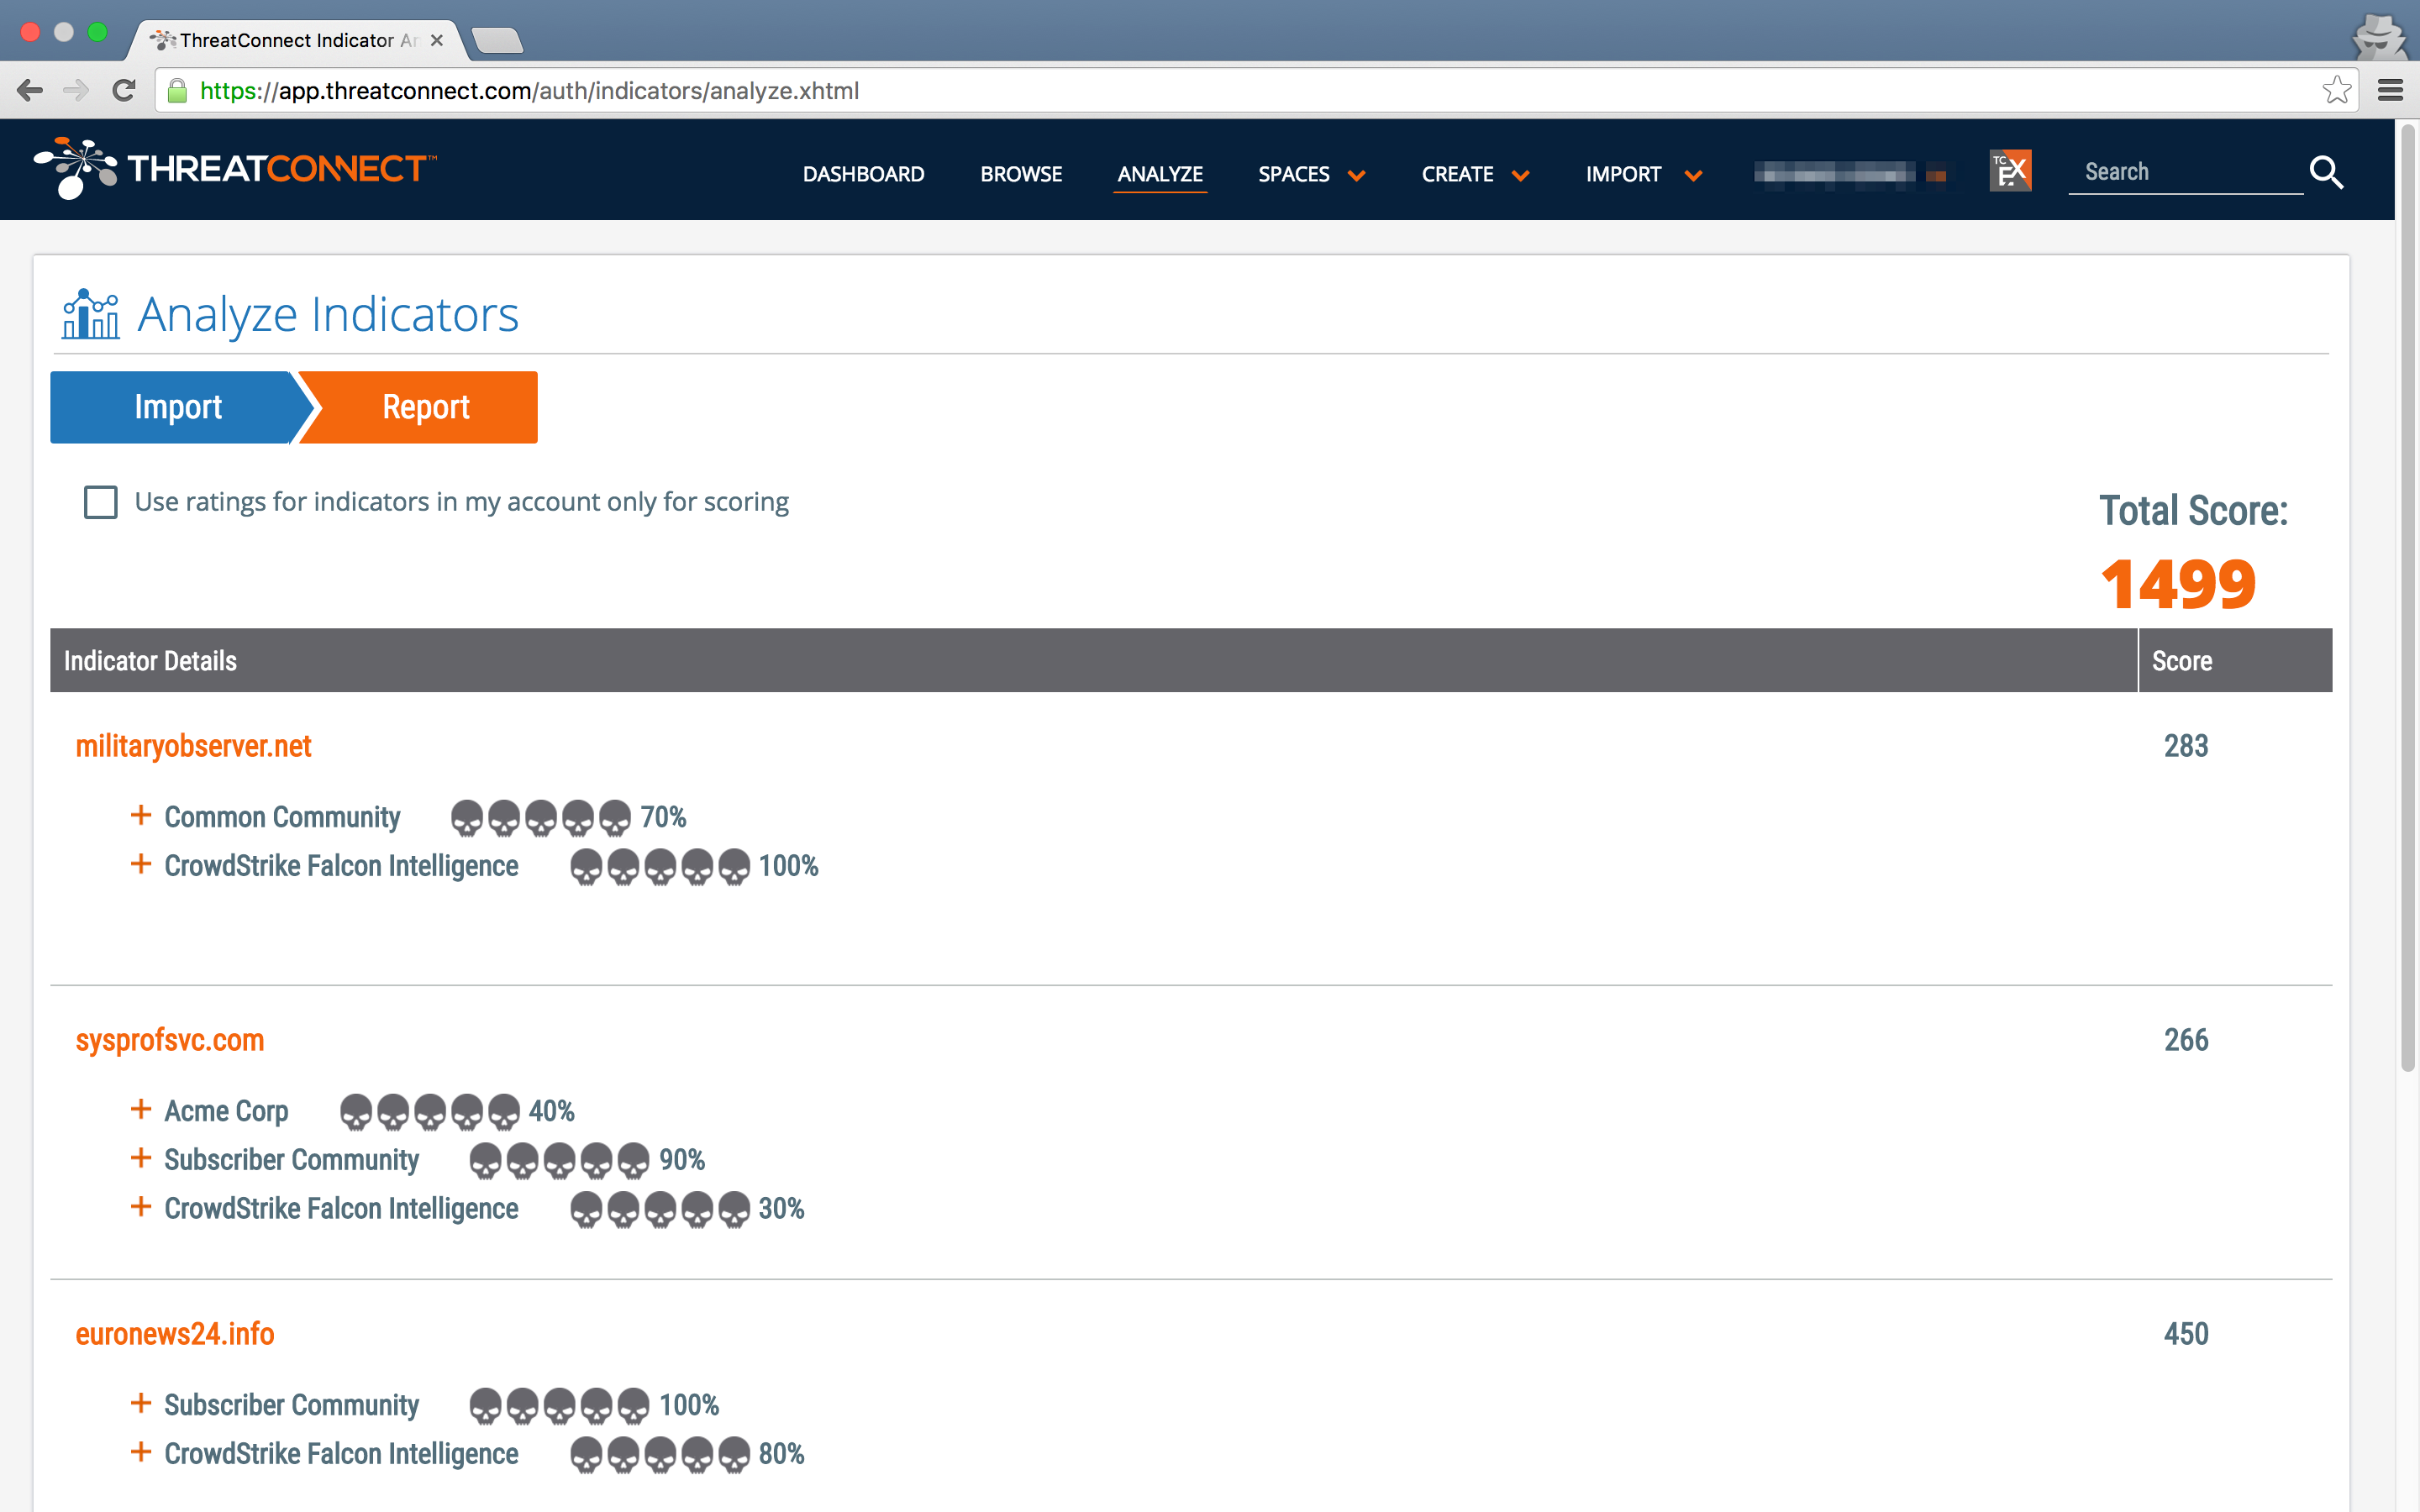This screenshot has height=1512, width=2420.
Task: Click the blurred user account name
Action: (x=1850, y=174)
